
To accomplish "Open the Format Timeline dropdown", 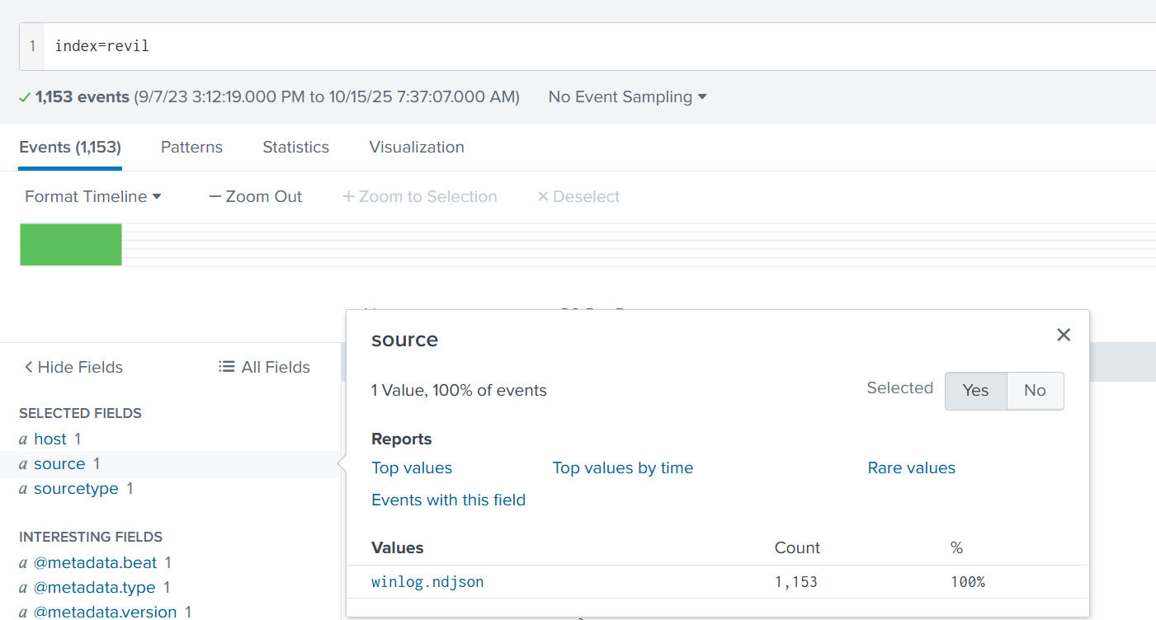I will pyautogui.click(x=92, y=196).
